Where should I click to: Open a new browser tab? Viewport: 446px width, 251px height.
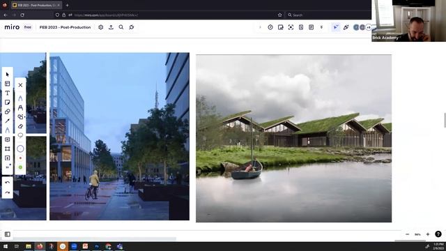(67, 5)
